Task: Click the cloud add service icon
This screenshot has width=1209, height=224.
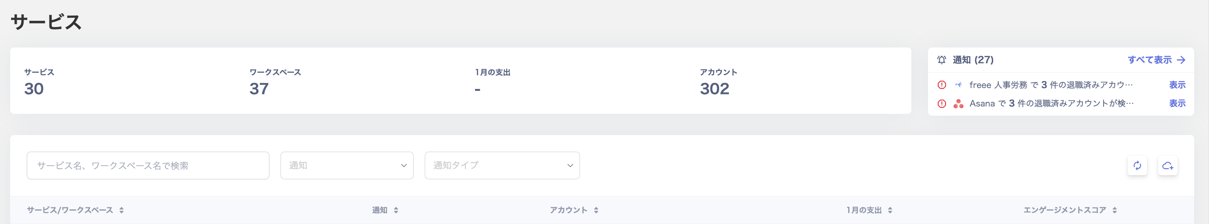Action: click(x=1168, y=165)
